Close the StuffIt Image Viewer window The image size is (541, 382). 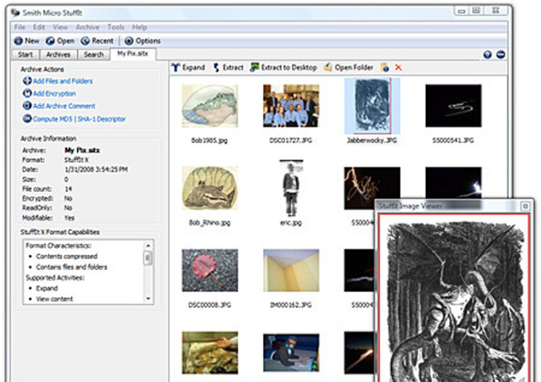525,206
